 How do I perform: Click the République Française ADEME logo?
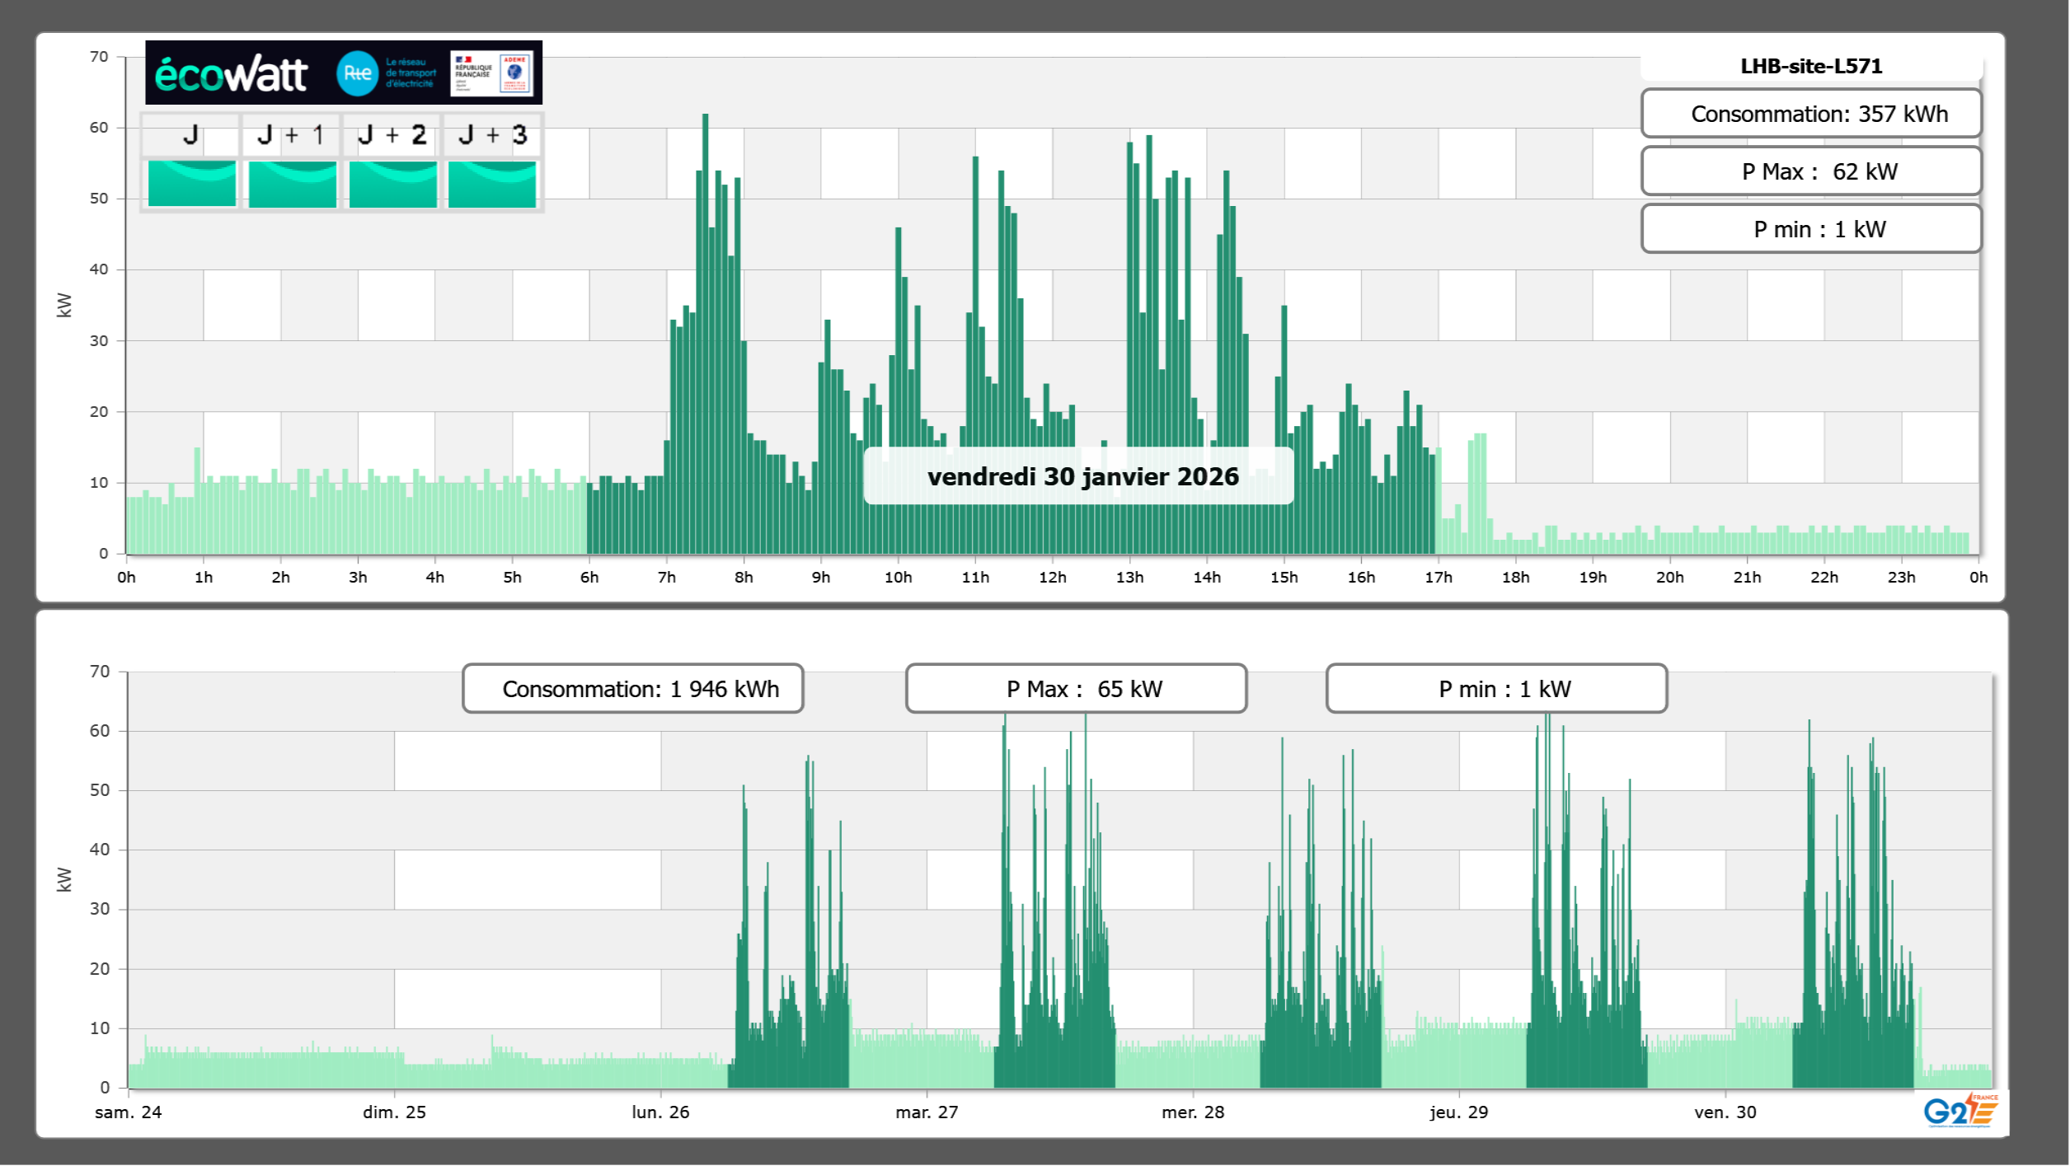click(493, 73)
